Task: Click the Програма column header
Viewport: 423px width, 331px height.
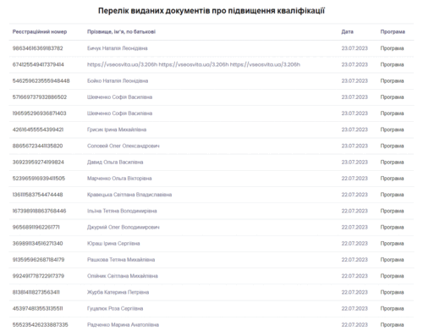Action: (393, 32)
